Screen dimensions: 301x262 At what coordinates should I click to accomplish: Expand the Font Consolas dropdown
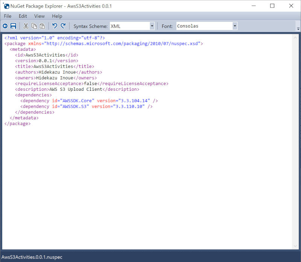(x=235, y=26)
